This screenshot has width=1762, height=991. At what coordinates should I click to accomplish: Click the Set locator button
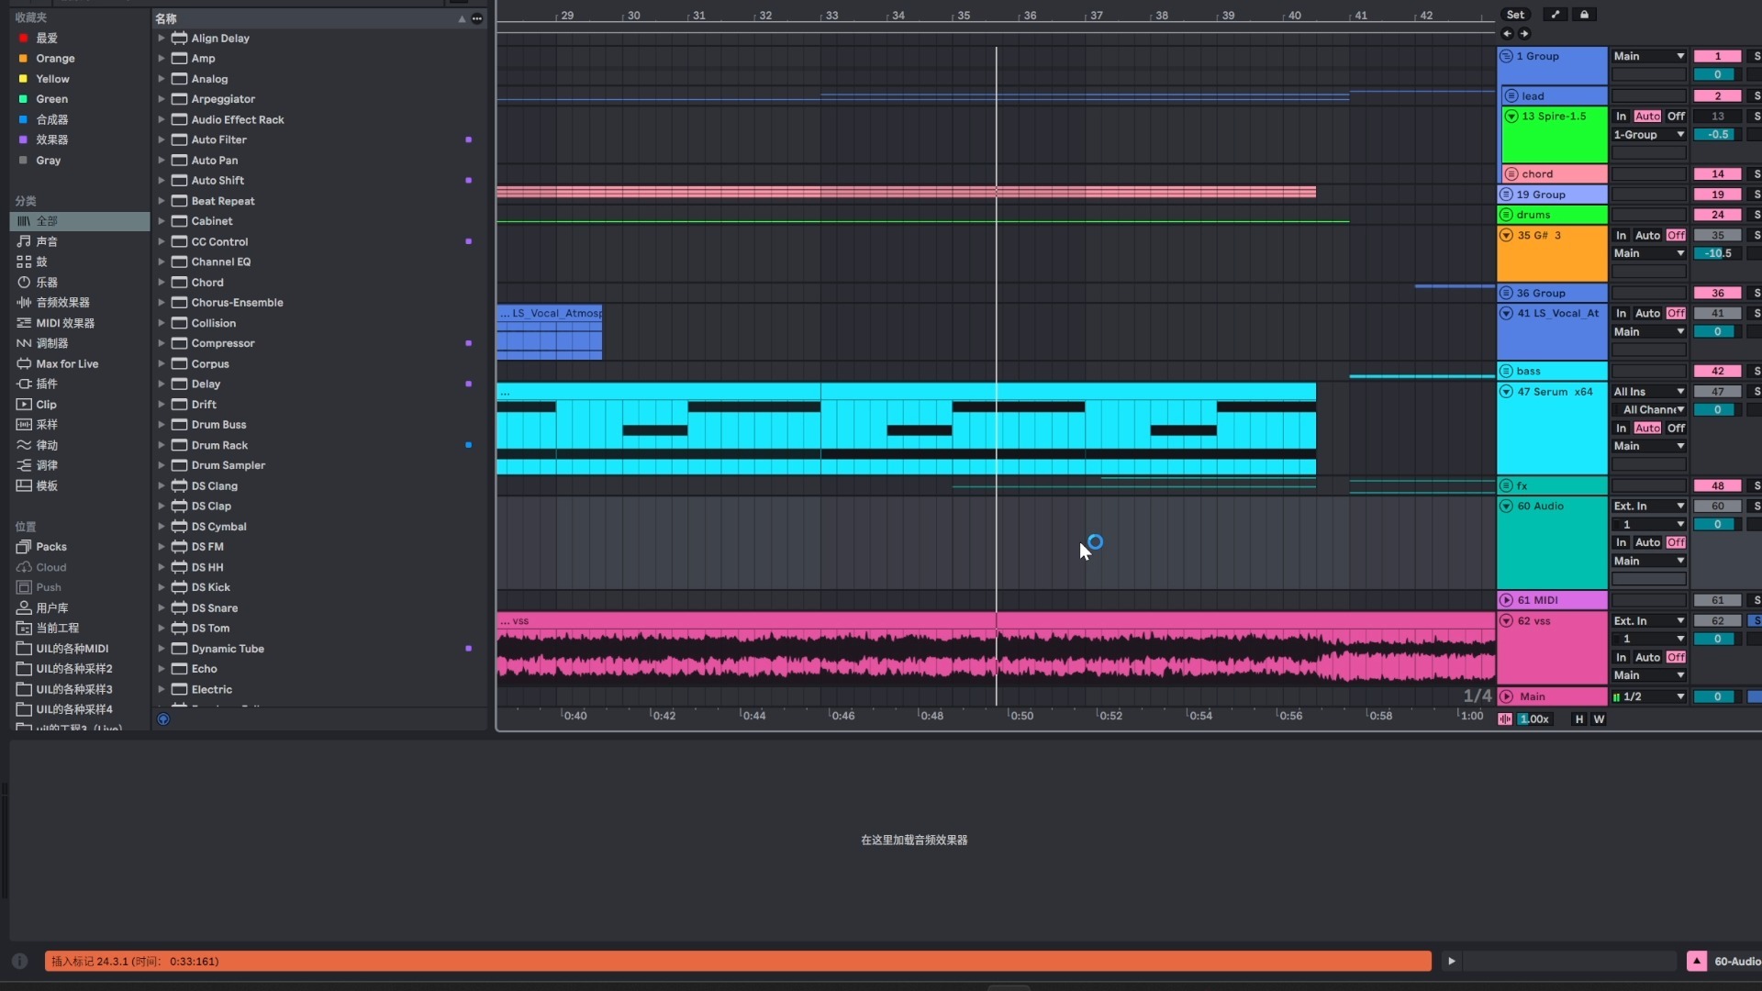coord(1516,15)
